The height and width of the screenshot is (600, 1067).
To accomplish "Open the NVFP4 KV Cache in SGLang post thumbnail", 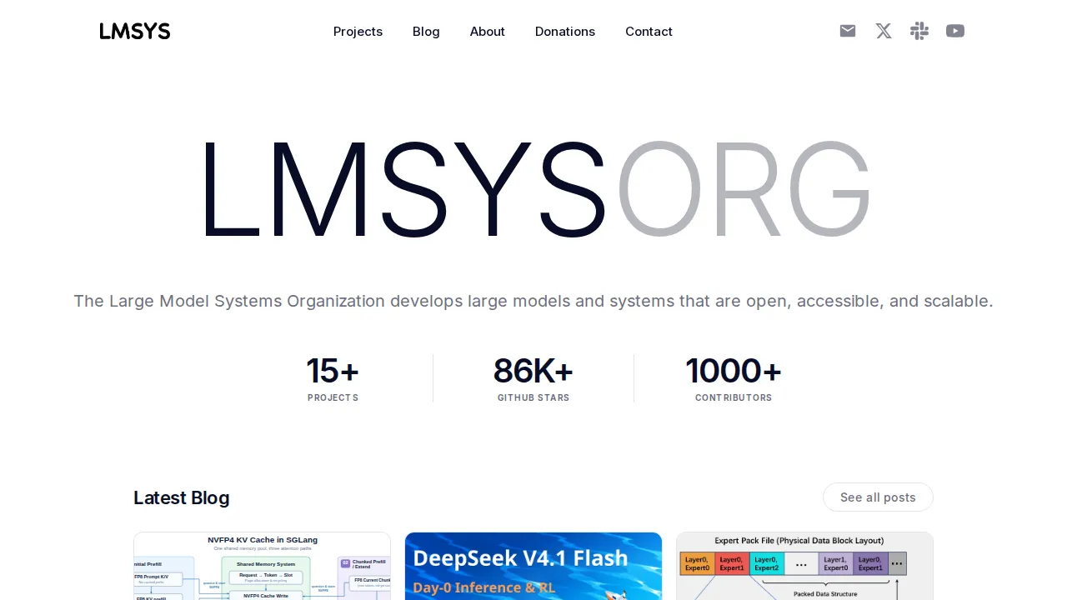I will point(262,566).
